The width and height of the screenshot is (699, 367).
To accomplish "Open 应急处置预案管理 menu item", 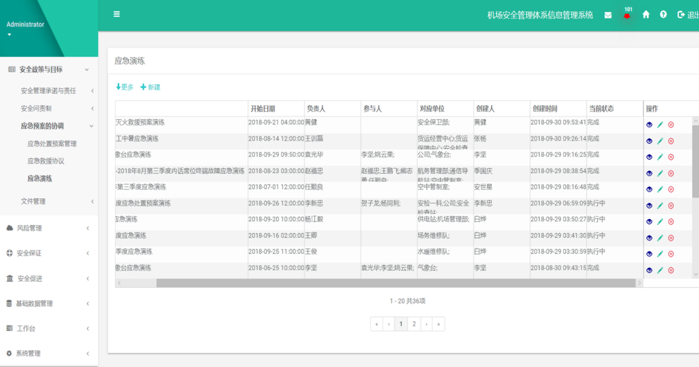I will 52,144.
